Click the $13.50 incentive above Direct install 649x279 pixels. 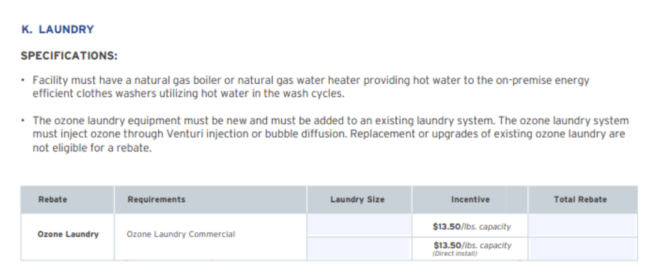(472, 245)
